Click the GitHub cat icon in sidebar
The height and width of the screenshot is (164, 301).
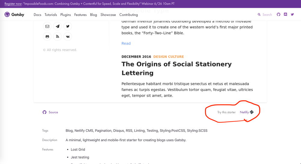pyautogui.click(x=47, y=37)
